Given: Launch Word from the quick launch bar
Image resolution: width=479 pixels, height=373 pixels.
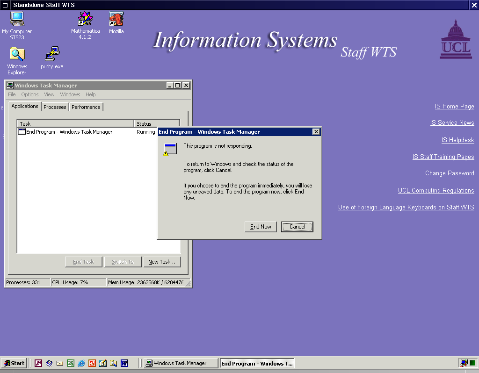Looking at the screenshot, I should 124,363.
